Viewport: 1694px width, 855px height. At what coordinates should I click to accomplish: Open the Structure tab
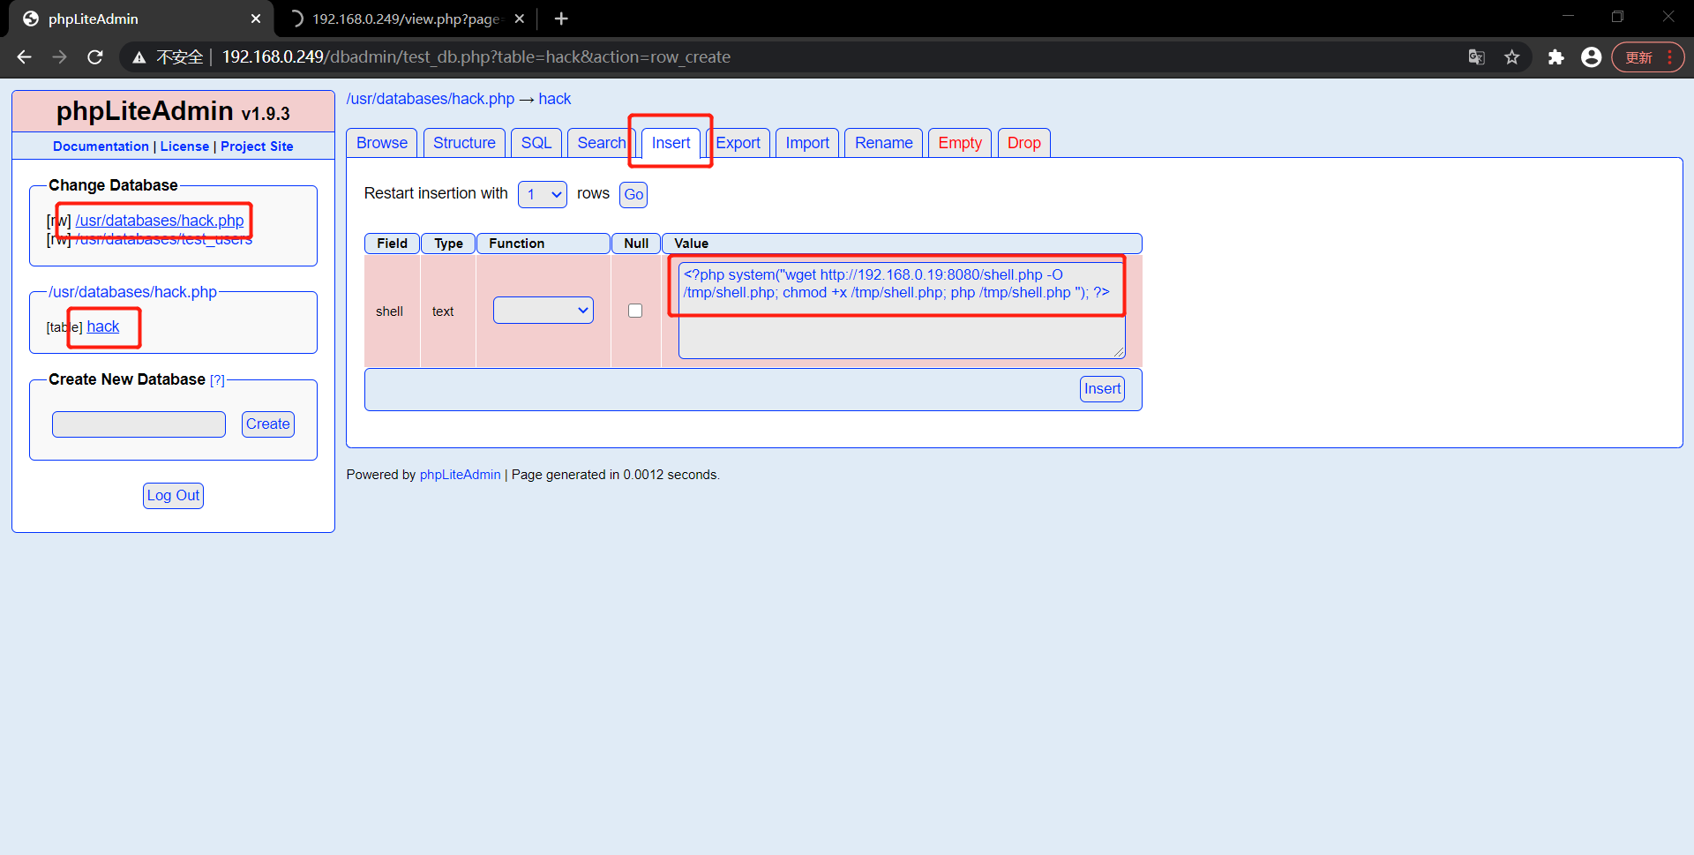(x=464, y=143)
